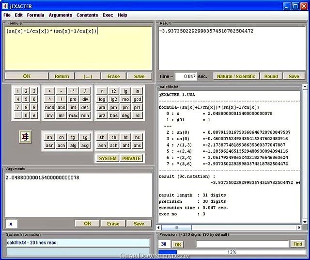Viewport: 310px width, 260px height.
Task: Click the ln function button
Action: (137, 91)
